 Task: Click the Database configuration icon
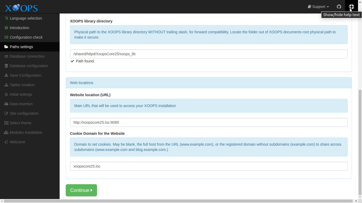point(6,66)
